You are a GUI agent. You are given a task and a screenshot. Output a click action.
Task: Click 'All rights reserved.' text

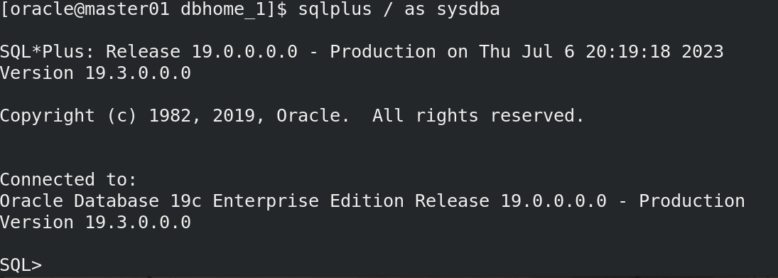[478, 116]
